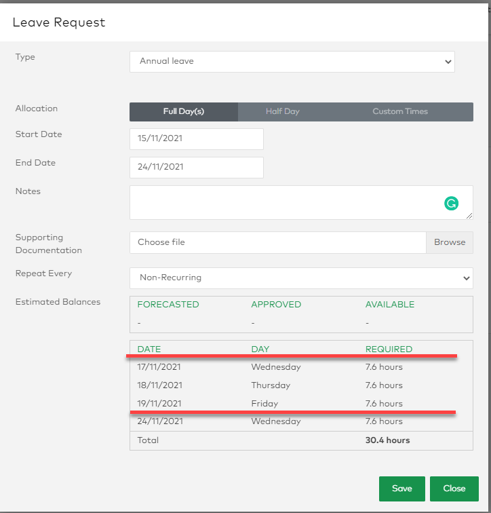The image size is (491, 513).
Task: Click the 30.4 hours total value
Action: point(387,440)
